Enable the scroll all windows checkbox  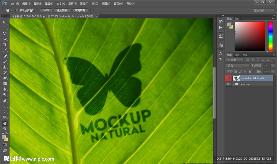pos(17,10)
